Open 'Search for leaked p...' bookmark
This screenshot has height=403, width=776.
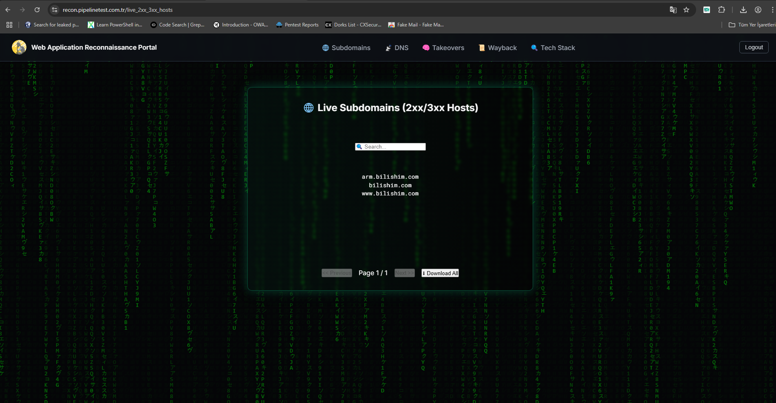(52, 25)
